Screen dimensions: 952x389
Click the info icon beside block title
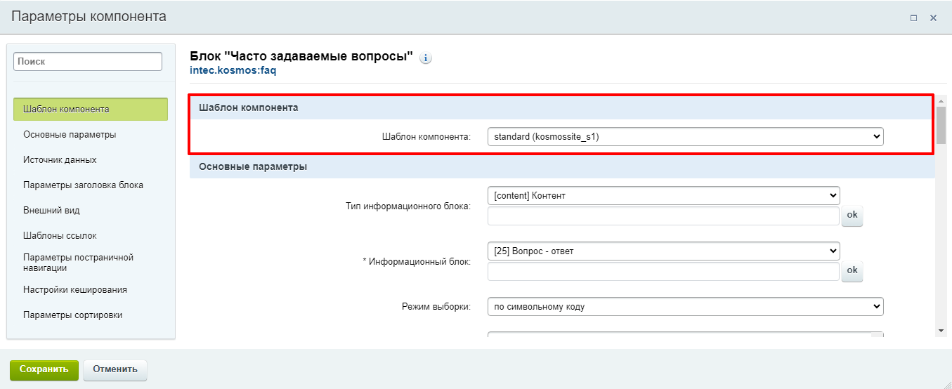(x=426, y=58)
